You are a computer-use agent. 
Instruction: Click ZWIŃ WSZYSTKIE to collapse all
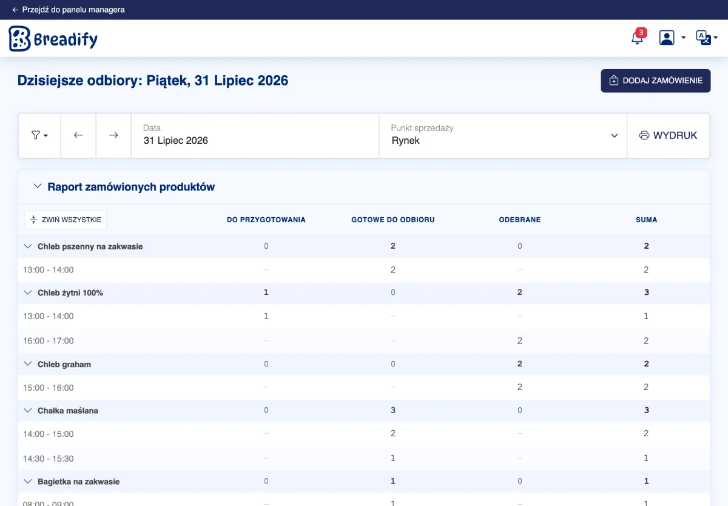[x=66, y=220]
